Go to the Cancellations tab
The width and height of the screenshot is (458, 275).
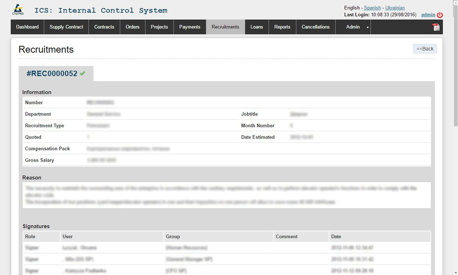click(315, 27)
